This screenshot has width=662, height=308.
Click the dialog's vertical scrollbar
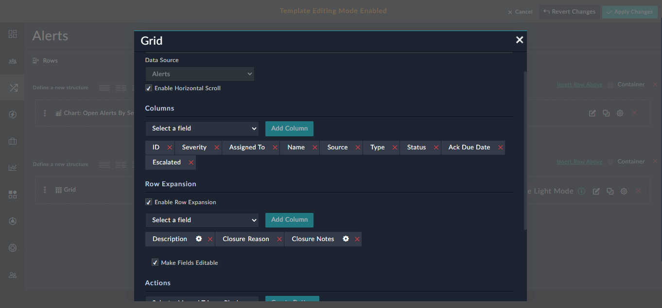pos(524,150)
